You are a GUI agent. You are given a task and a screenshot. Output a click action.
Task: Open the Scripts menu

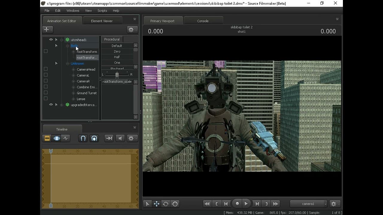[x=102, y=11]
